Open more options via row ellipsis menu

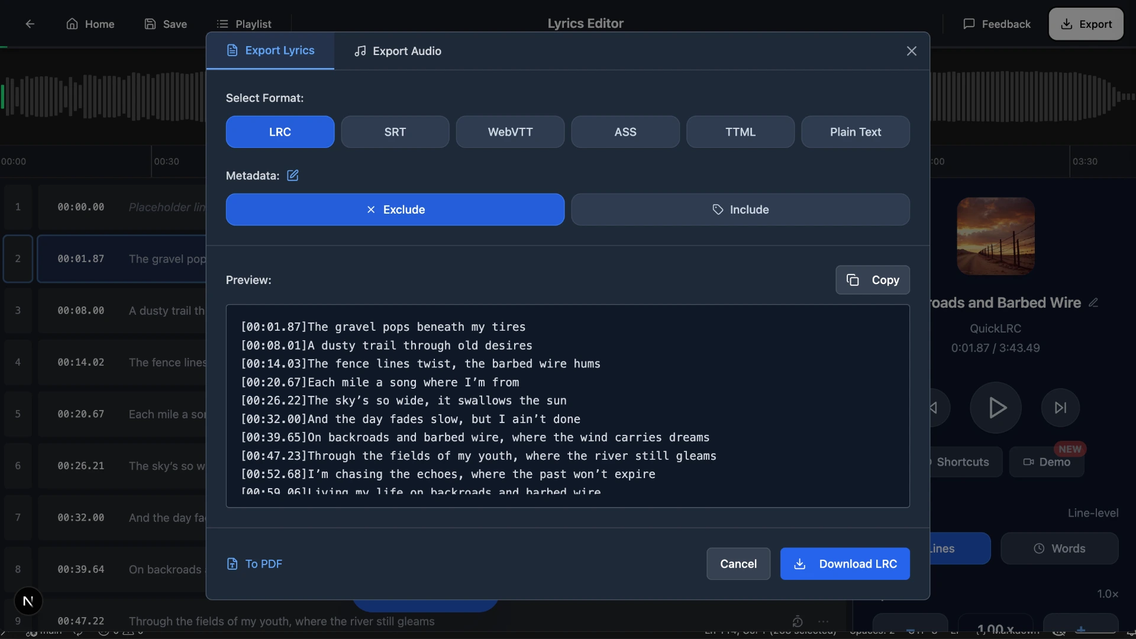pos(824,621)
